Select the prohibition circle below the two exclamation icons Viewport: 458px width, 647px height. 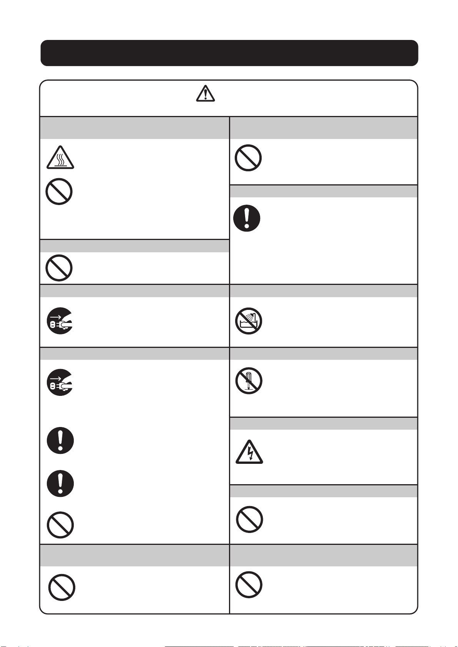point(60,525)
